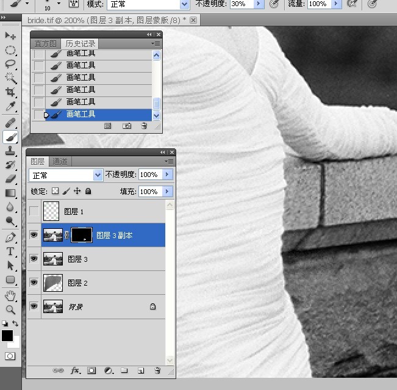Select the Path Selection tool

10,265
